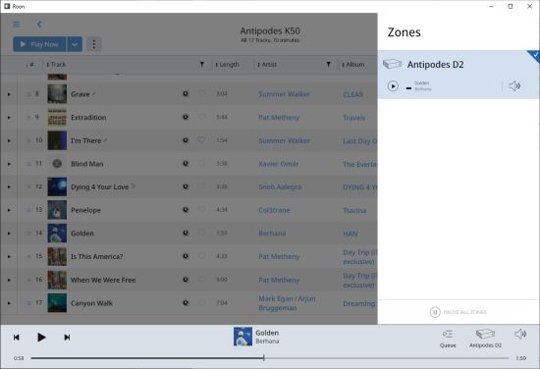The width and height of the screenshot is (540, 369).
Task: Select the Antipodes D2 zone icon in footer
Action: (x=485, y=339)
